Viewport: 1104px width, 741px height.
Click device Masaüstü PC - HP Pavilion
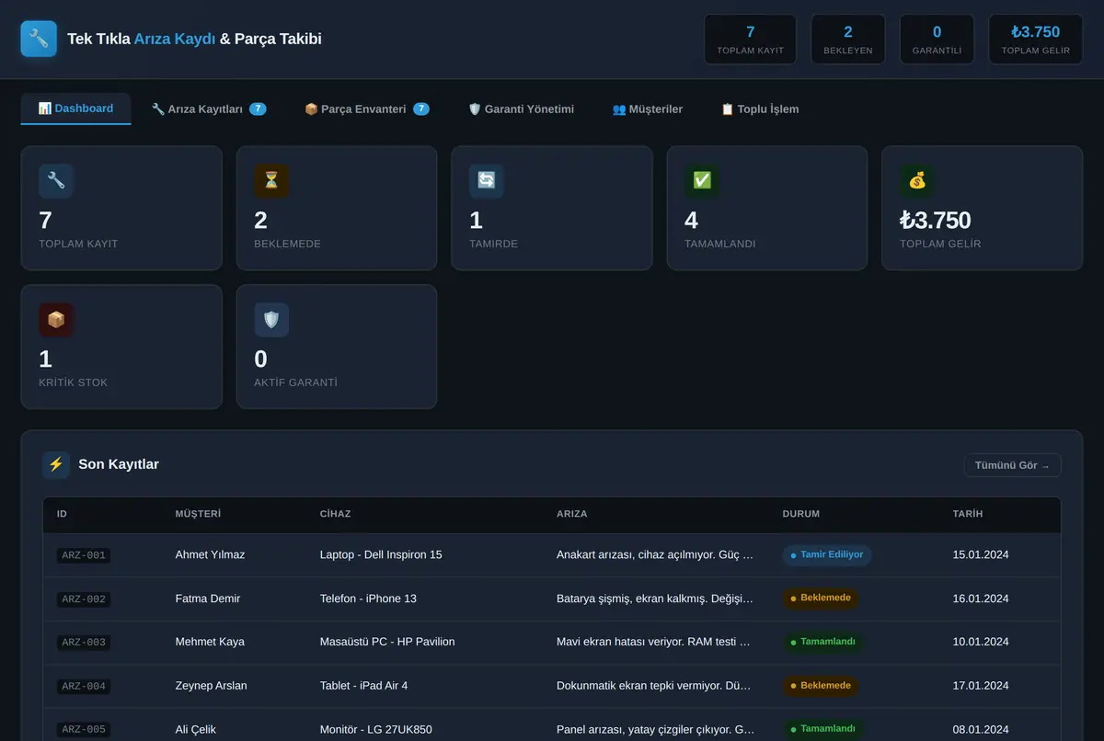tap(387, 642)
